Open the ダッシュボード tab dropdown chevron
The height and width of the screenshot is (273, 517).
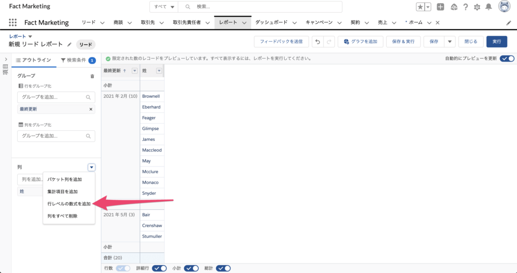pos(294,23)
